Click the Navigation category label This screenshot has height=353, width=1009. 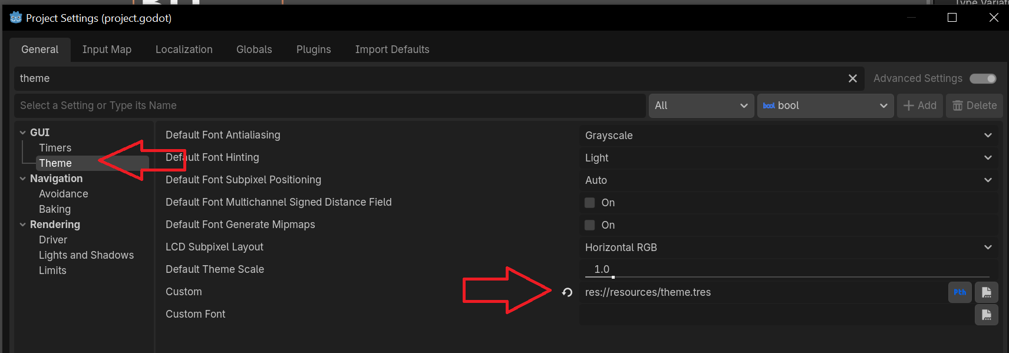click(x=56, y=179)
